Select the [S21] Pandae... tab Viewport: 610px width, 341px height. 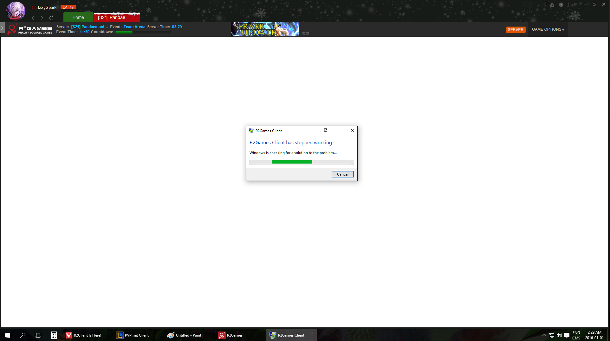(x=113, y=18)
